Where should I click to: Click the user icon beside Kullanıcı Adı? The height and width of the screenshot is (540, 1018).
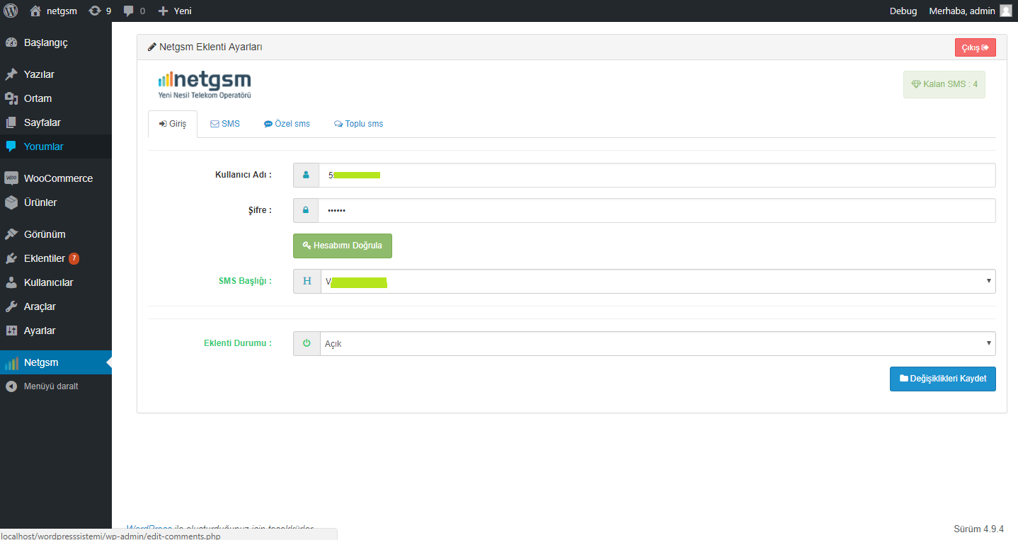[x=306, y=175]
